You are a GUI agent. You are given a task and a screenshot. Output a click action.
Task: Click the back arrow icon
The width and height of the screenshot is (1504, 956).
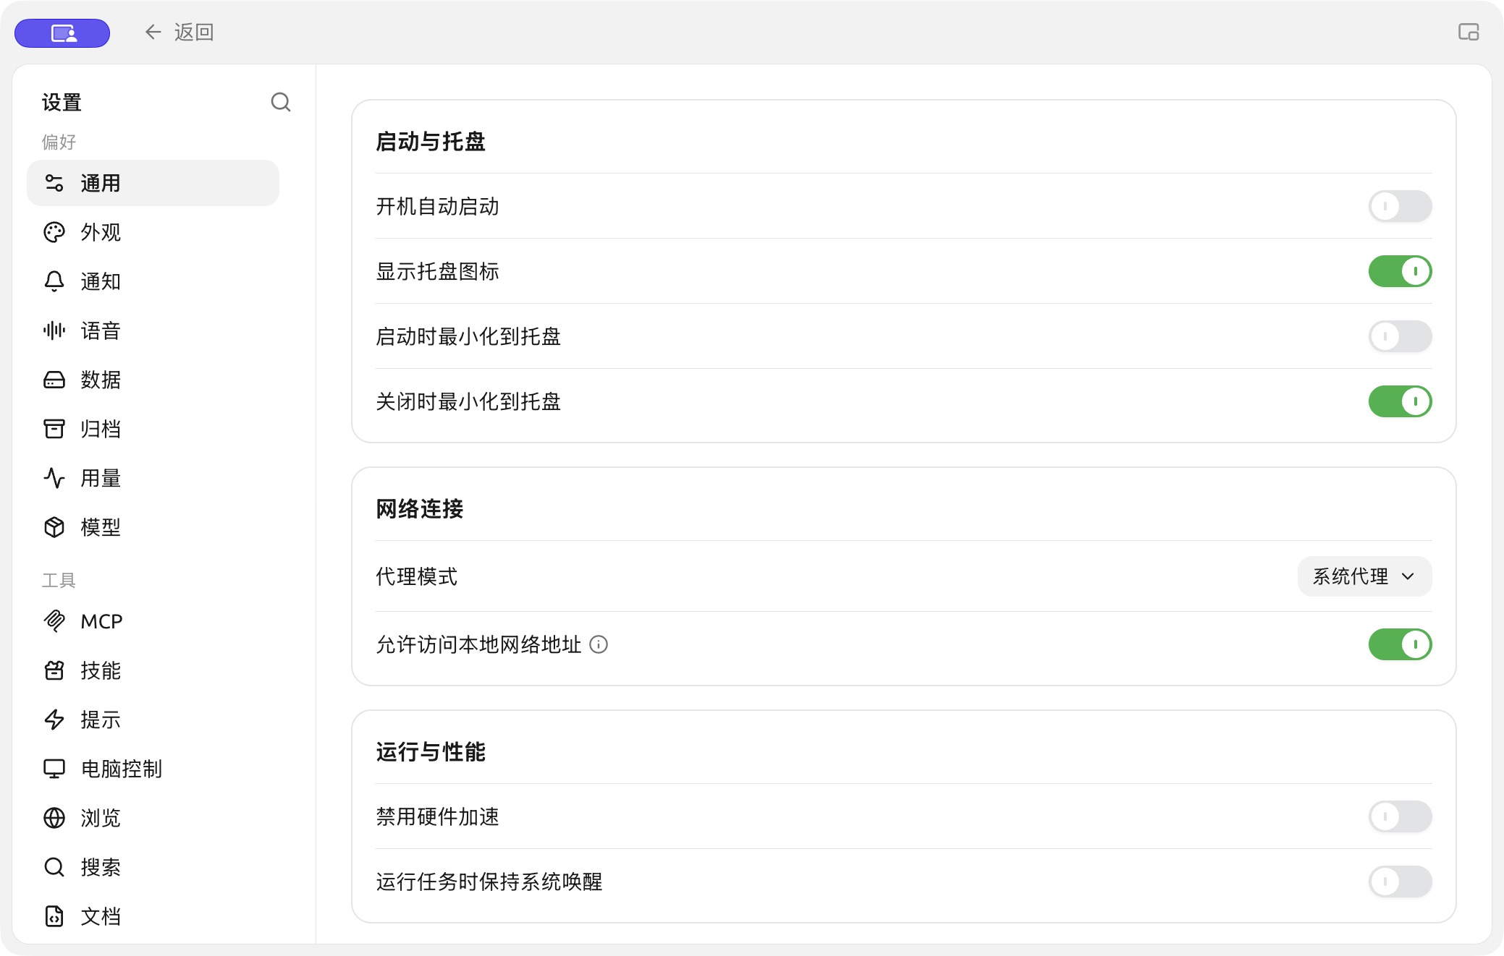153,32
